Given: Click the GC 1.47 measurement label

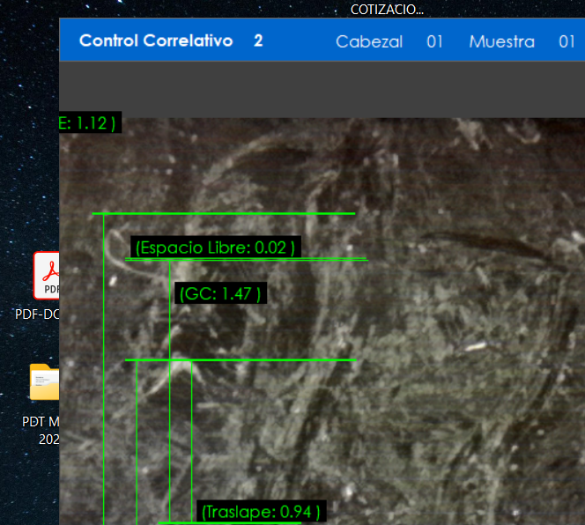Looking at the screenshot, I should tap(220, 293).
